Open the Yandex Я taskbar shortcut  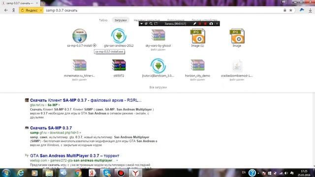[92, 173]
